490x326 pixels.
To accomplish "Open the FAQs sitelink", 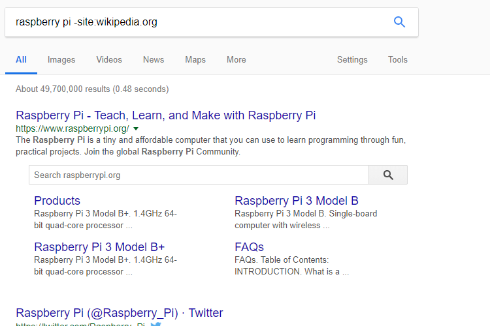I will tap(249, 246).
